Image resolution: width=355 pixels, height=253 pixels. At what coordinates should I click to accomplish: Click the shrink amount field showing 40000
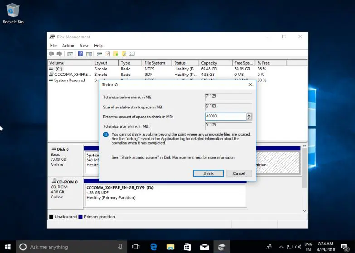225,117
